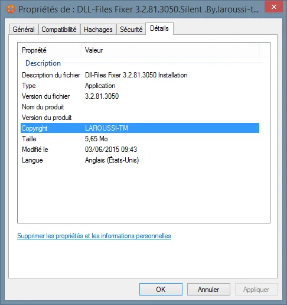Confirm with the OK button
The image size is (287, 305).
161,290
